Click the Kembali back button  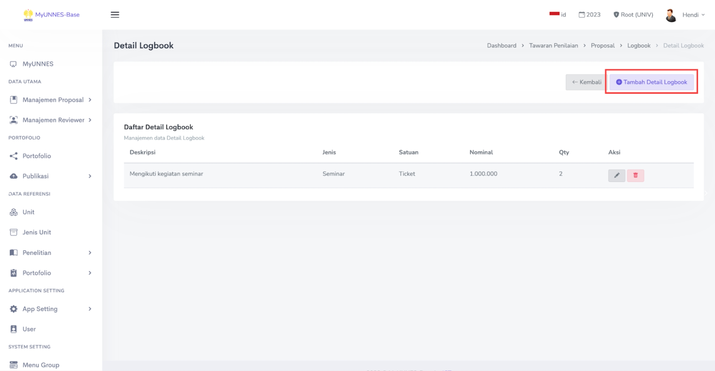pos(586,82)
